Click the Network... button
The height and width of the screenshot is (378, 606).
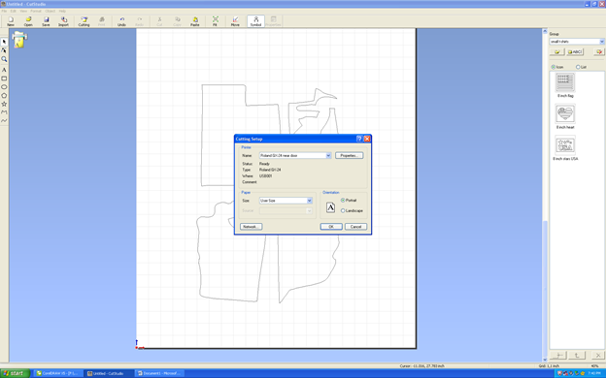point(252,227)
